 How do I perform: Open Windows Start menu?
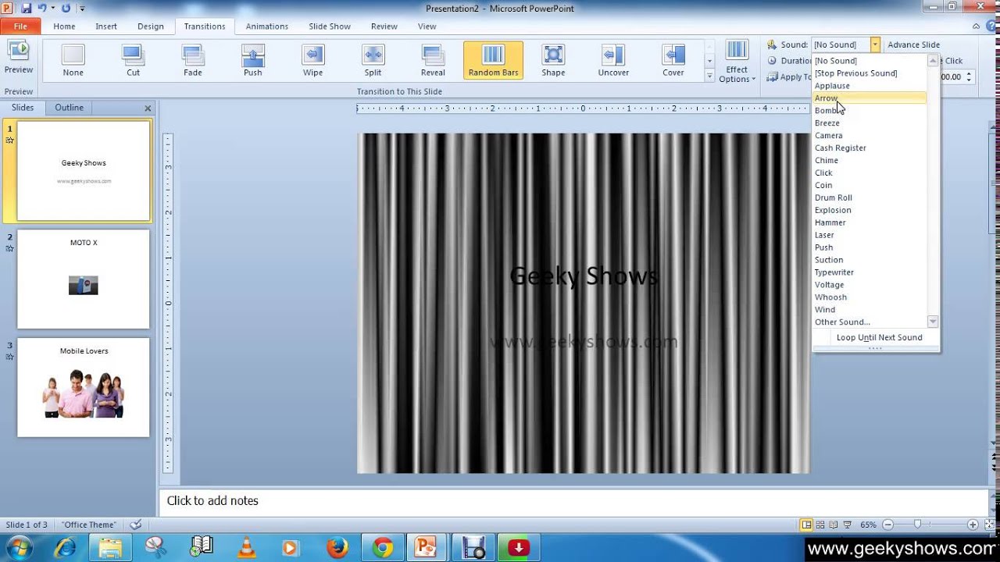(18, 548)
